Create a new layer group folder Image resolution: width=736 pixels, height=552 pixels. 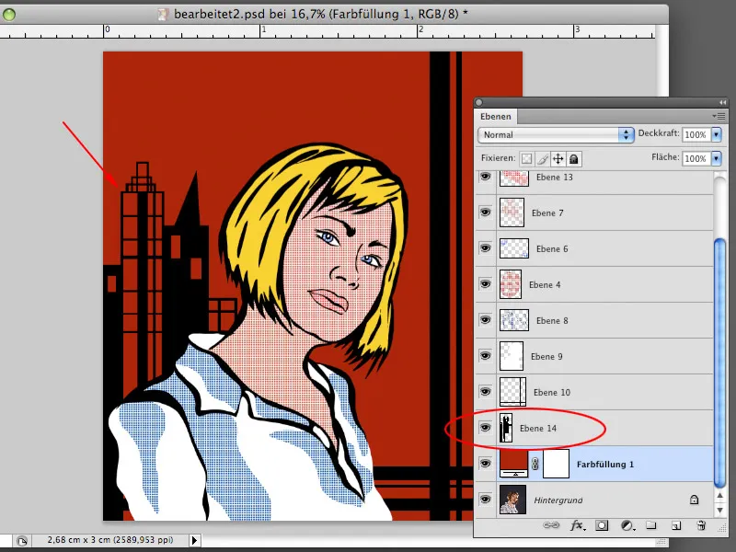(x=650, y=525)
